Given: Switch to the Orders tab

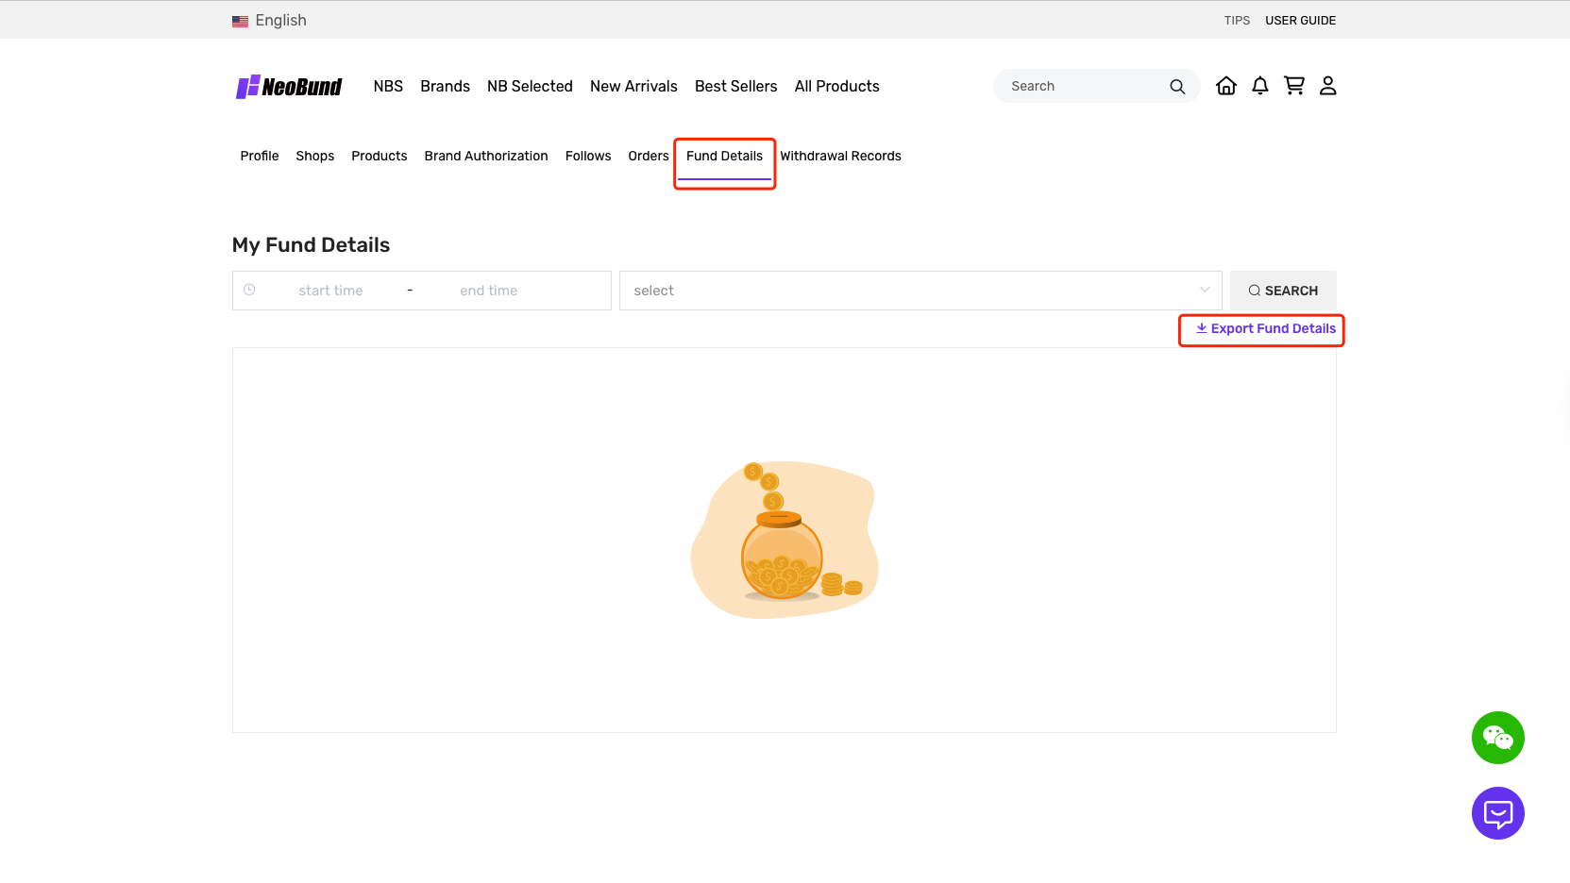Looking at the screenshot, I should tap(648, 156).
